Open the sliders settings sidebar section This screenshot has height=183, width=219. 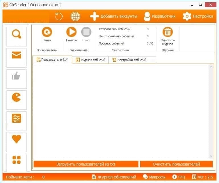pyautogui.click(x=17, y=121)
